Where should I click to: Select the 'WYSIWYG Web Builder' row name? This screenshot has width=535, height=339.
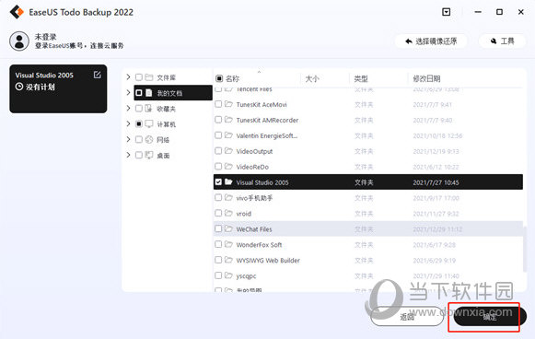point(268,261)
